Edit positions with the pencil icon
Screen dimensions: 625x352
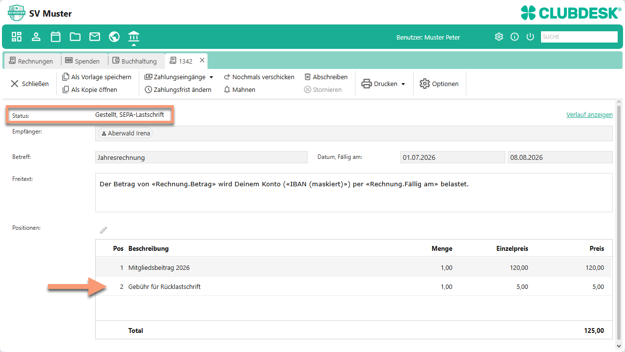tap(104, 230)
